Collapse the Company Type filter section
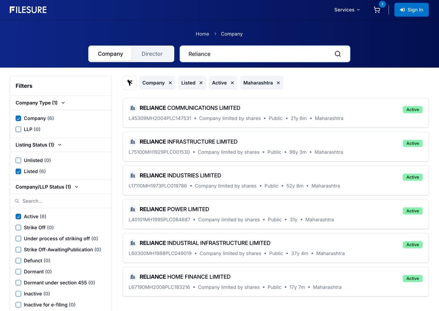The width and height of the screenshot is (439, 311). [x=63, y=103]
